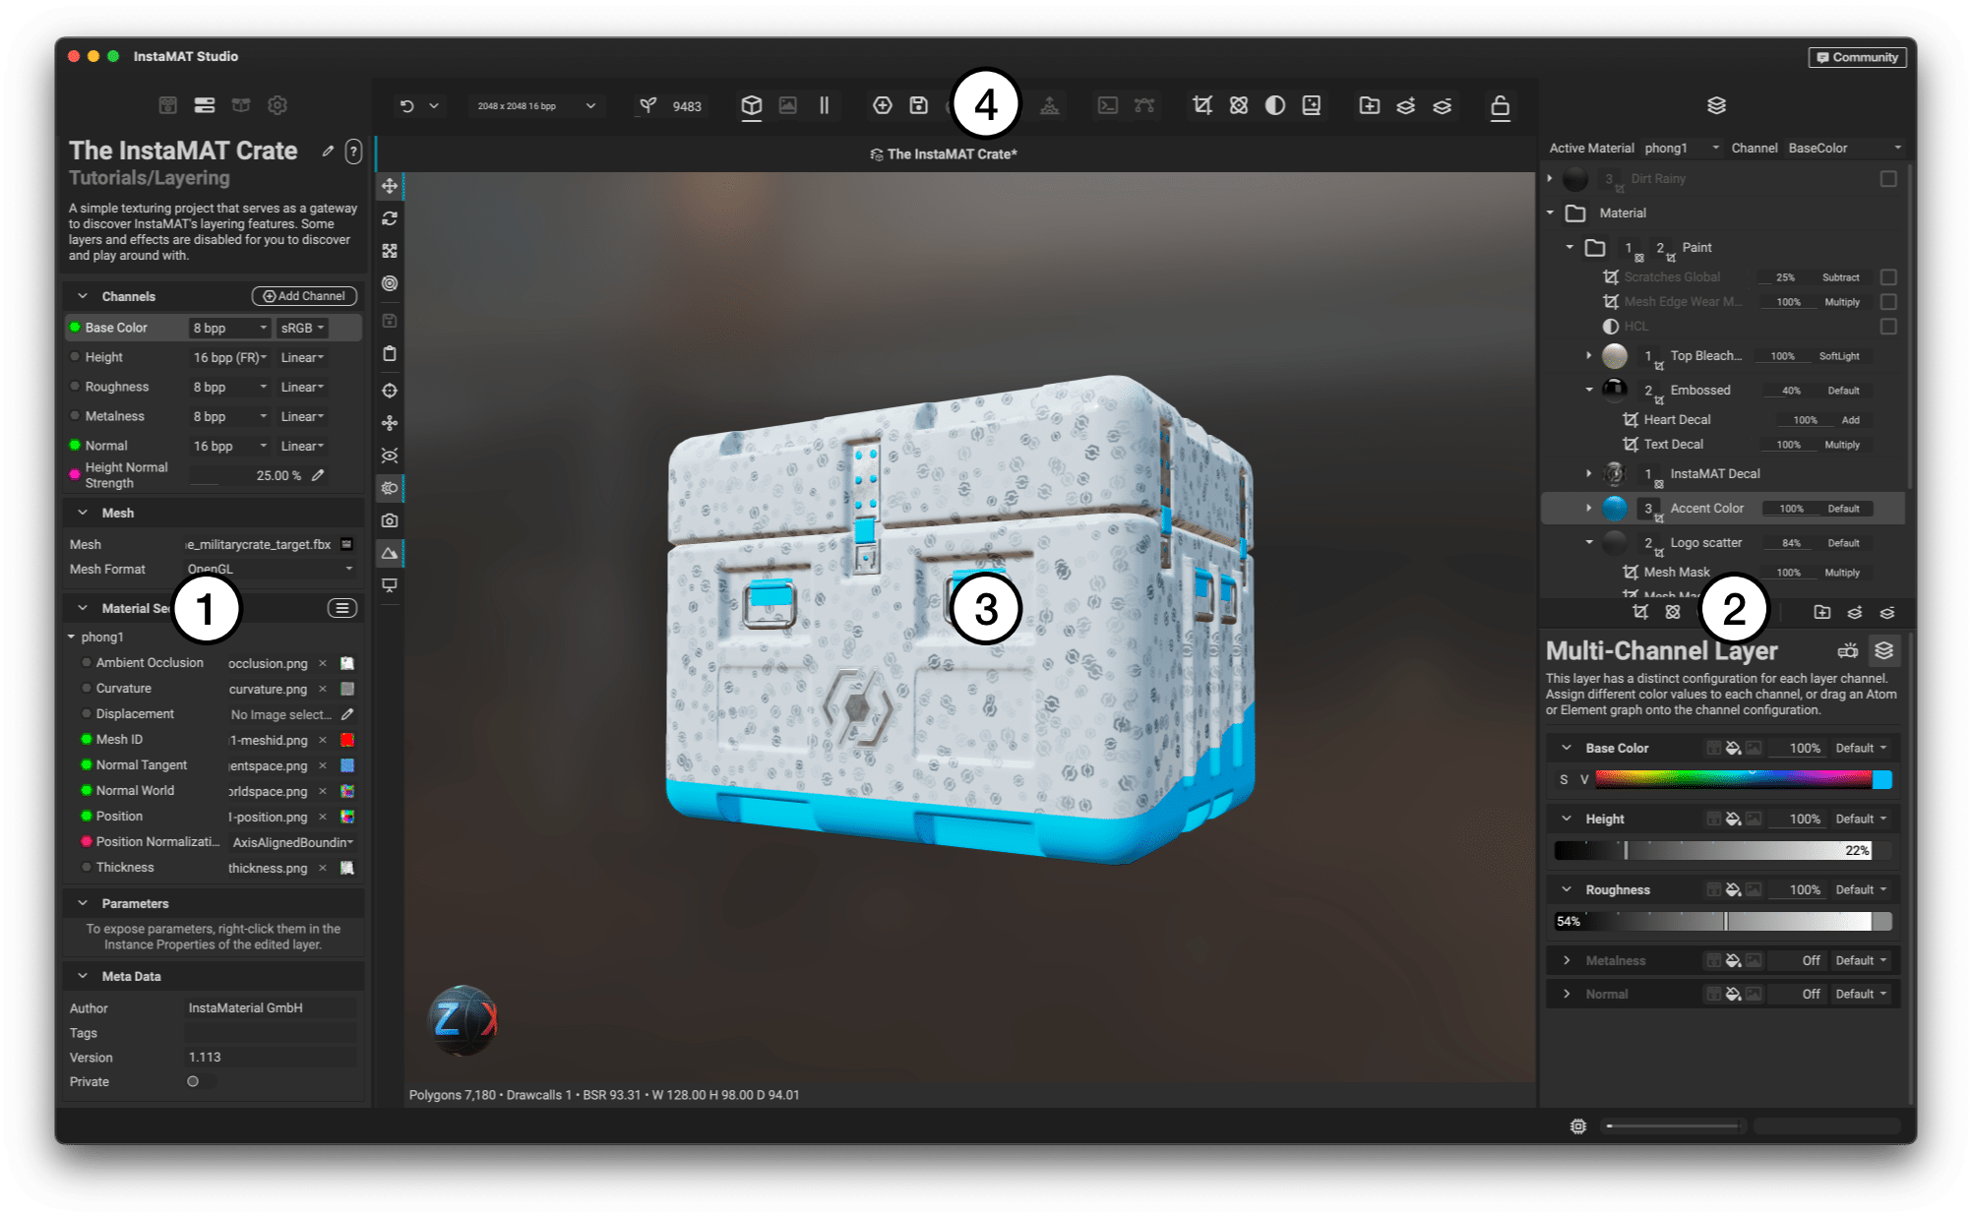1972x1217 pixels.
Task: Click the Add Channel button
Action: (x=304, y=296)
